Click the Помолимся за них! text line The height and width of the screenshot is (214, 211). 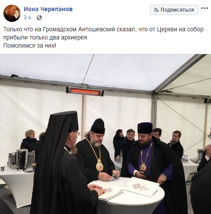[29, 46]
